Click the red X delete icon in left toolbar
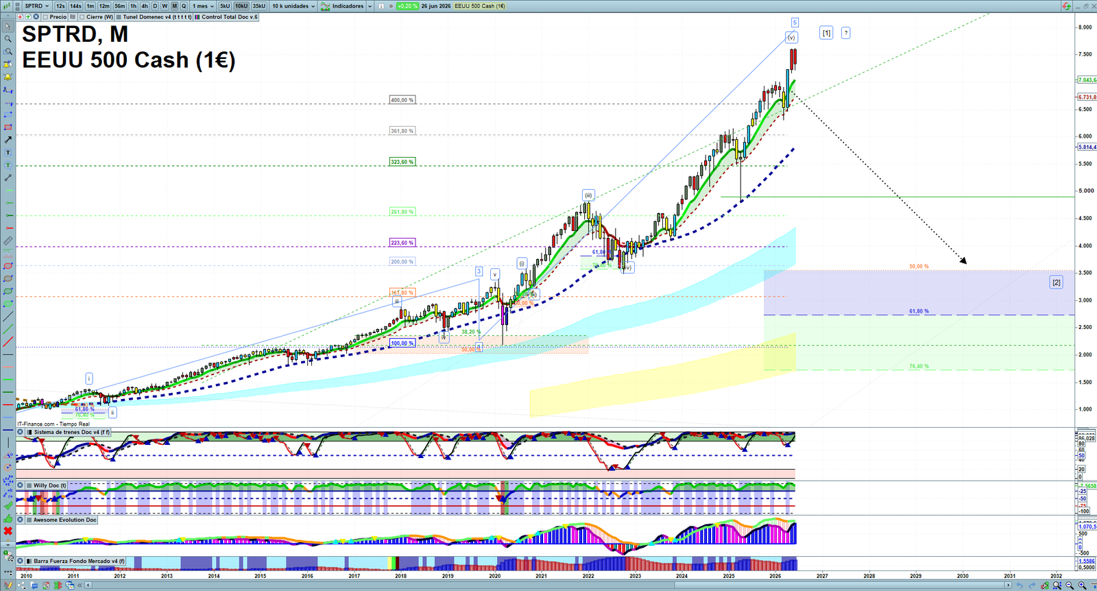The height and width of the screenshot is (591, 1097). [8, 531]
